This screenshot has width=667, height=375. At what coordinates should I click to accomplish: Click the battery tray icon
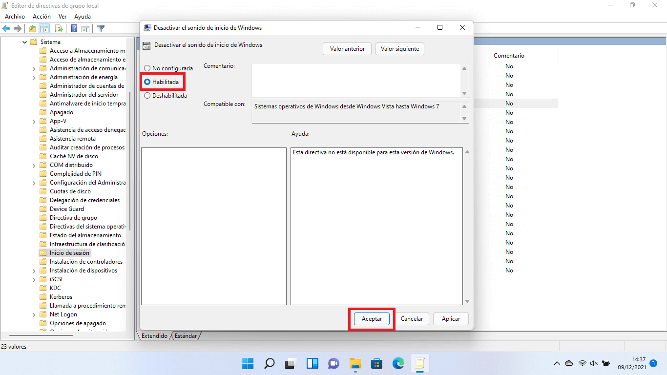pos(606,363)
